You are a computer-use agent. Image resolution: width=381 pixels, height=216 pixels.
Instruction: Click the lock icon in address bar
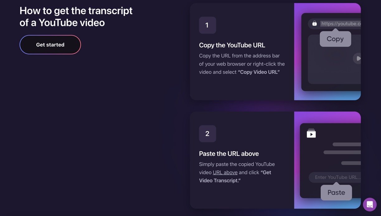click(x=314, y=24)
